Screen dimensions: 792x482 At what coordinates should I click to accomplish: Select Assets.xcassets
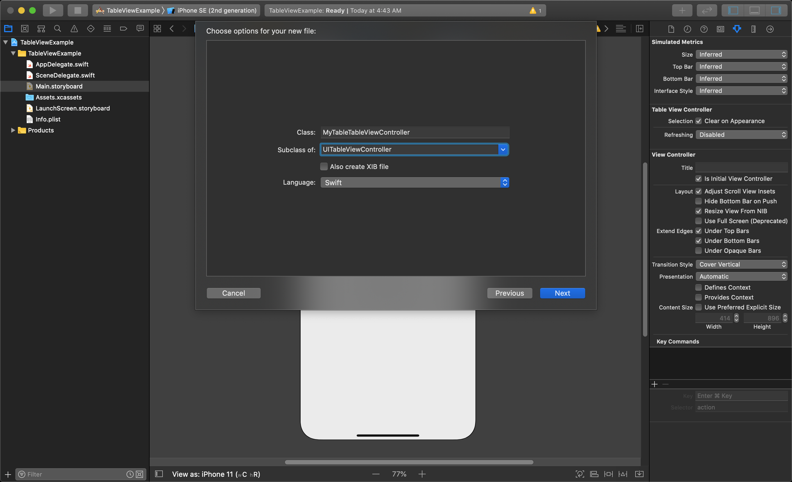(x=59, y=97)
